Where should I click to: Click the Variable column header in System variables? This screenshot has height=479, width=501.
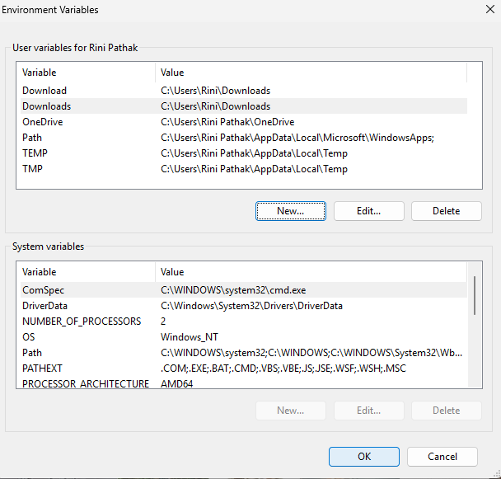[39, 272]
